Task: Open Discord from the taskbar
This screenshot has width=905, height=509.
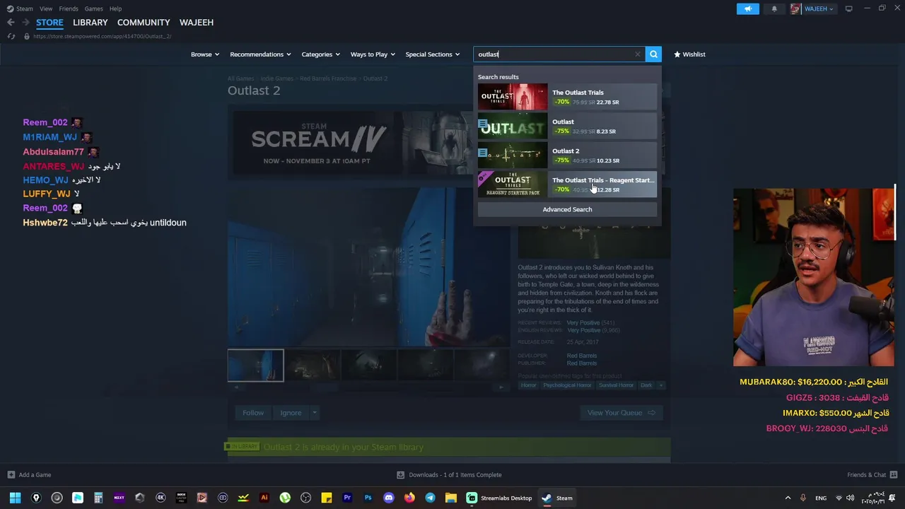Action: click(388, 498)
